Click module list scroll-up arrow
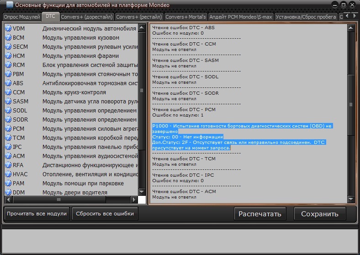Screen dimensions: 360x255 tap(142, 28)
